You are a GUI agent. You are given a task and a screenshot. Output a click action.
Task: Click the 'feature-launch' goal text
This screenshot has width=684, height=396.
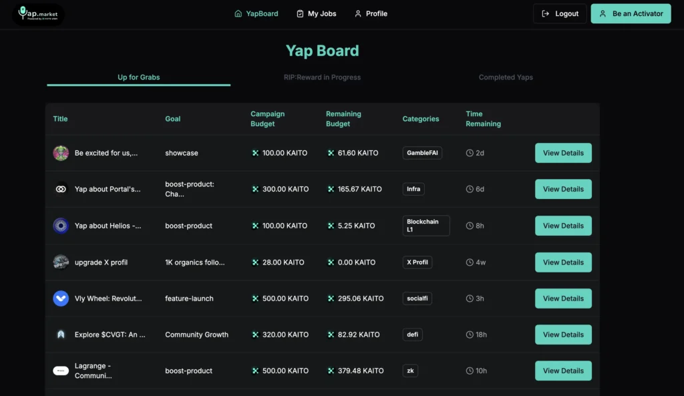pos(189,299)
